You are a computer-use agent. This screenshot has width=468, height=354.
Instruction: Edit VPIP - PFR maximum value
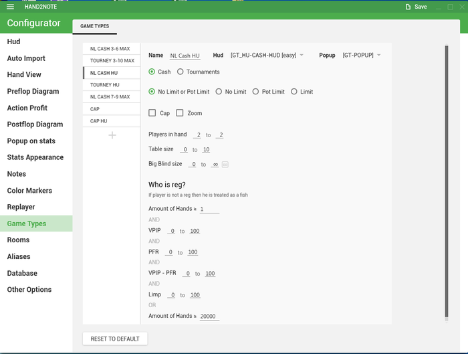[210, 273]
